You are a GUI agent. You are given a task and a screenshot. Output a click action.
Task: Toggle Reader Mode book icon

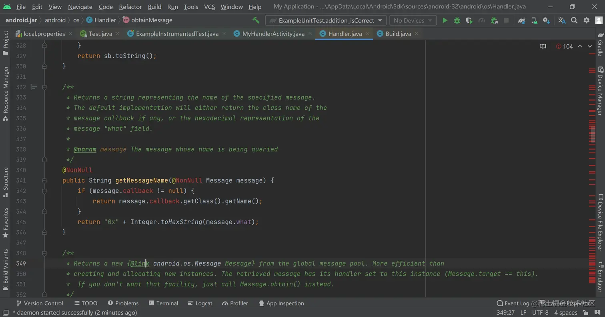tap(543, 46)
